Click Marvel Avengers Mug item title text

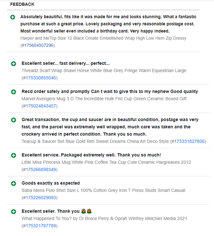pos(104,99)
